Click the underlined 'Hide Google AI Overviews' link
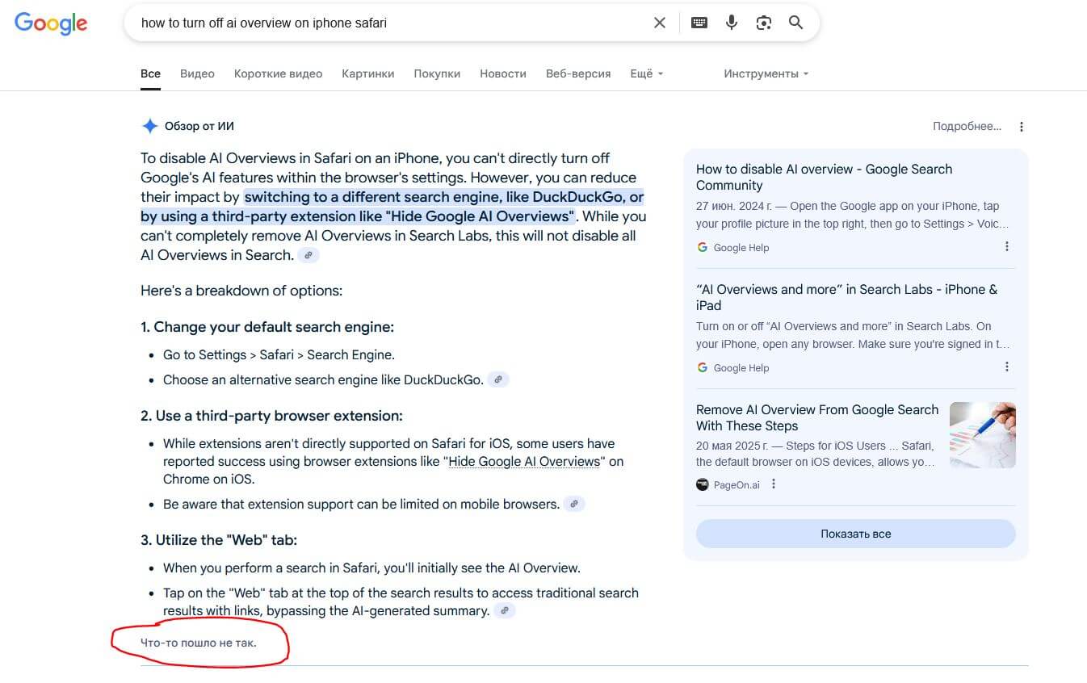Image resolution: width=1087 pixels, height=683 pixels. coord(524,462)
